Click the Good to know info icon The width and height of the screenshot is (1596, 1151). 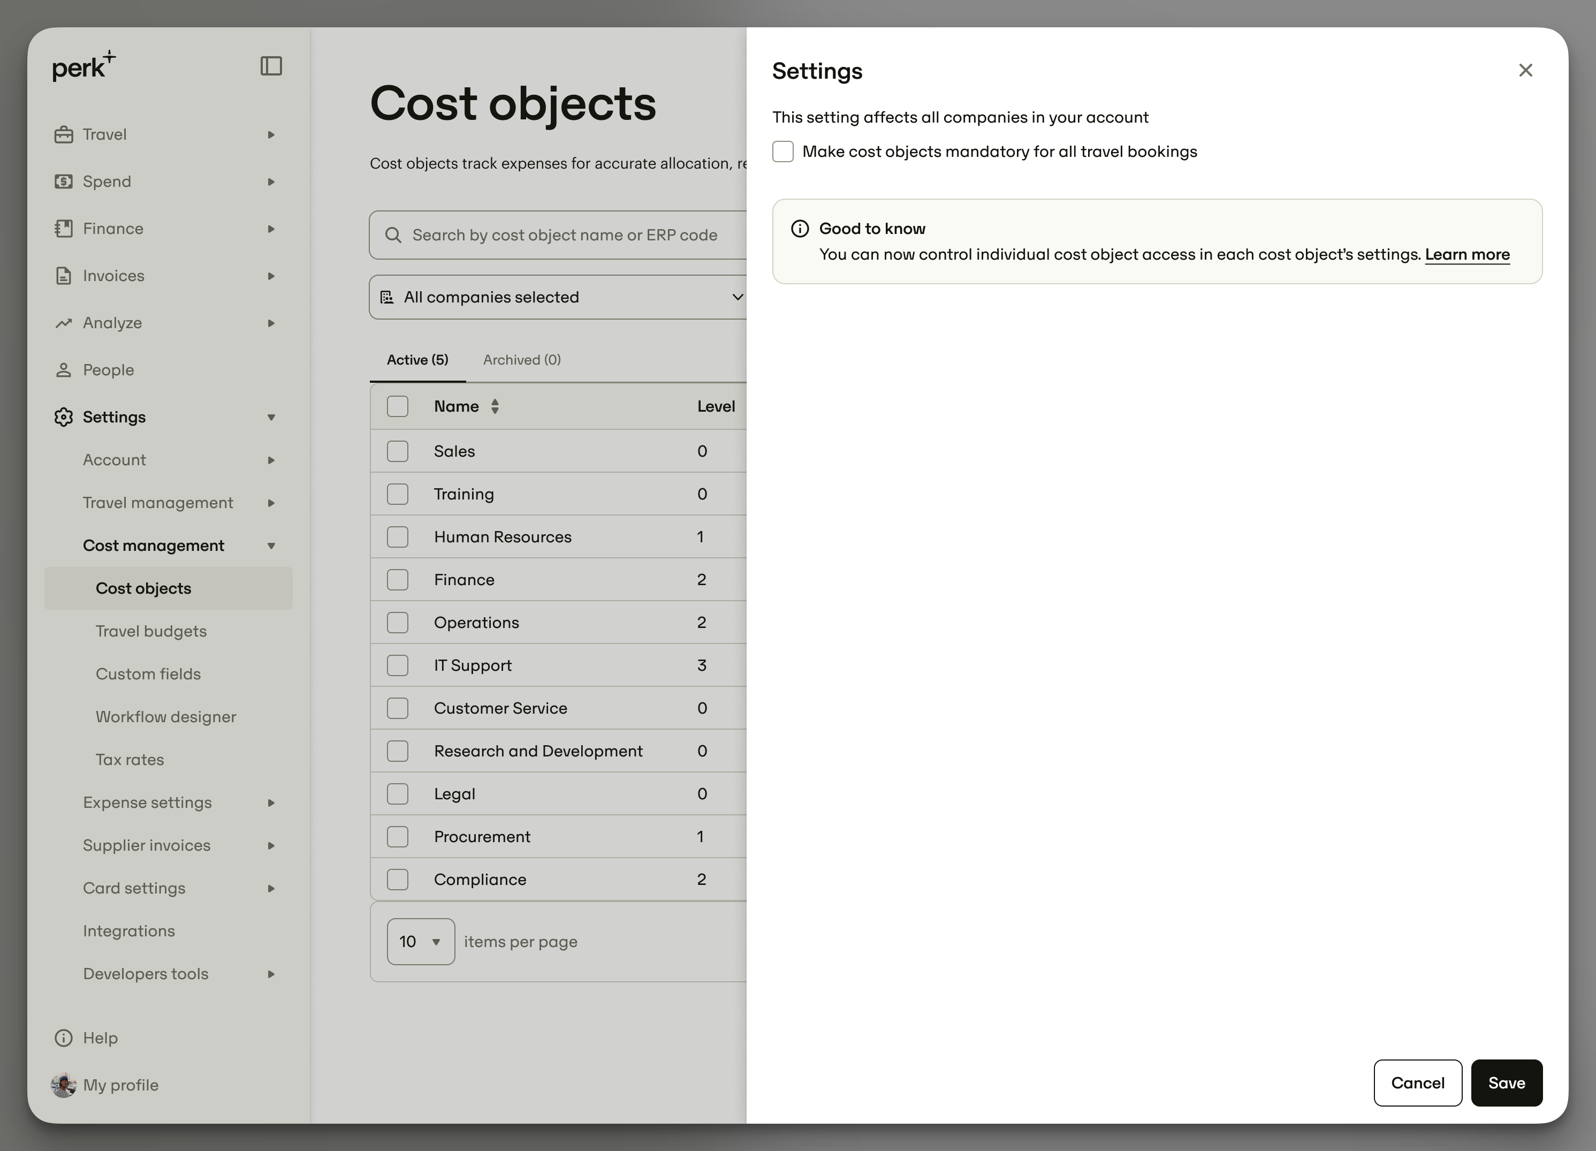coord(800,229)
